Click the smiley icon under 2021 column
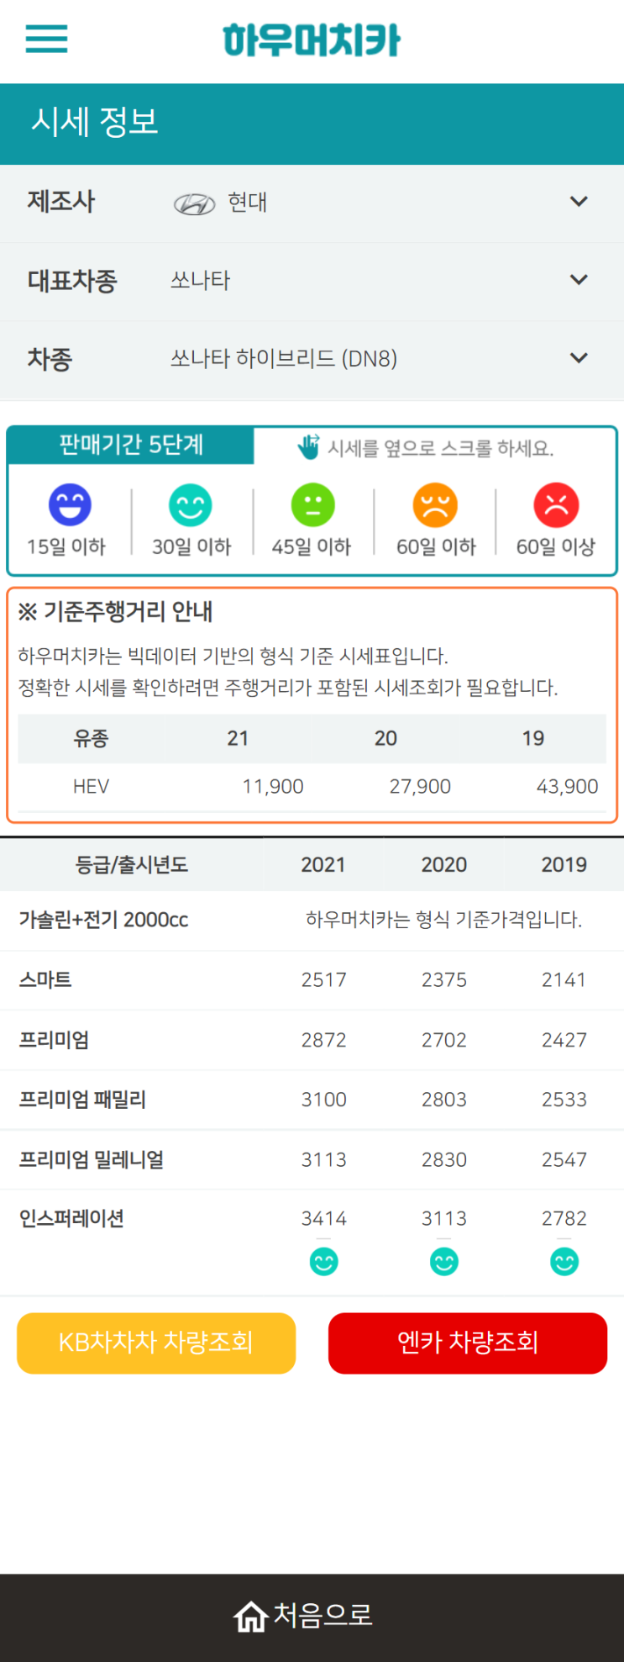This screenshot has width=624, height=1662. [324, 1261]
